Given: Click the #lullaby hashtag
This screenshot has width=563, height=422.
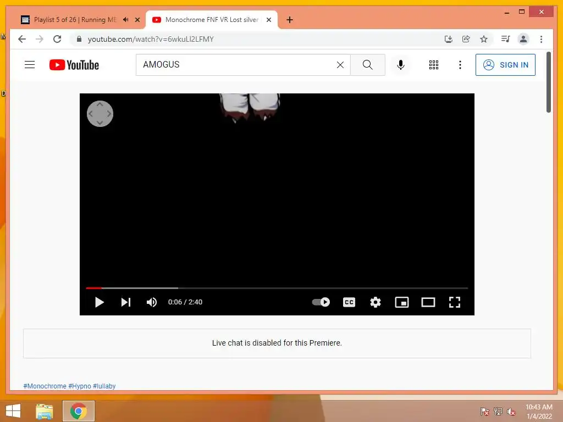Looking at the screenshot, I should point(104,386).
